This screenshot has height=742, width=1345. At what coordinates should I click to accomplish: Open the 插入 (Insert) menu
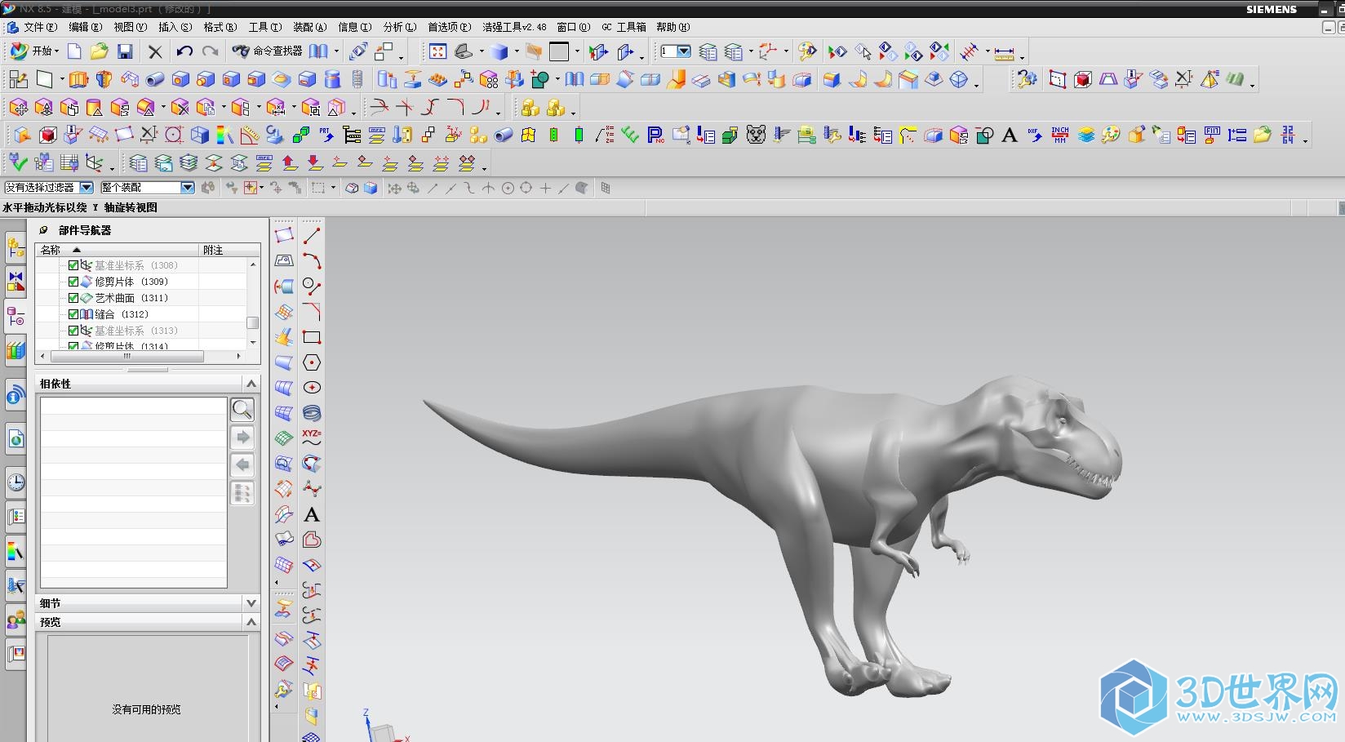click(175, 27)
